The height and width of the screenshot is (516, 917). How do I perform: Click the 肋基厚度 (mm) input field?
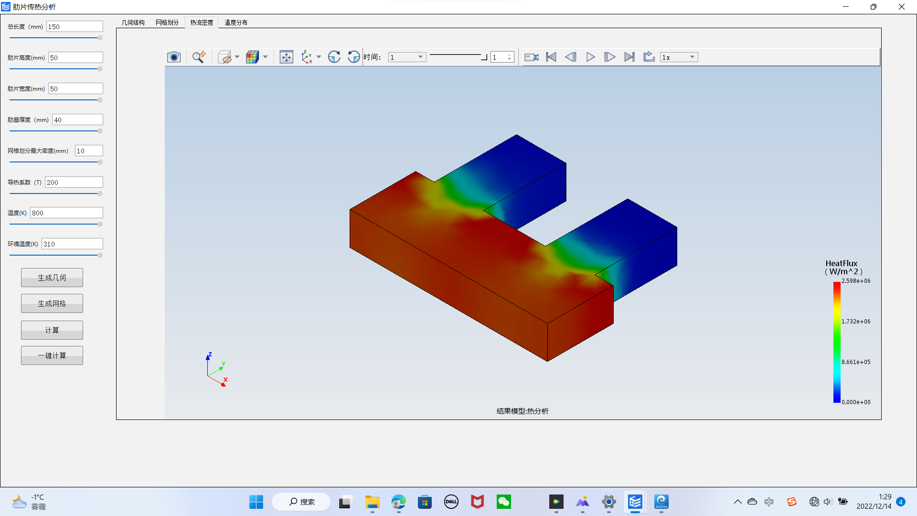(77, 120)
